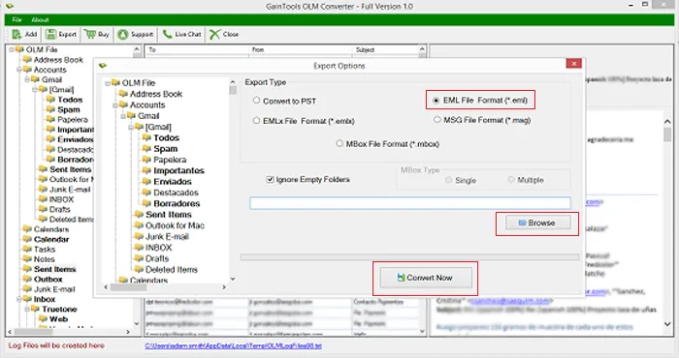Select Todos folder in dialog tree

pyautogui.click(x=166, y=137)
